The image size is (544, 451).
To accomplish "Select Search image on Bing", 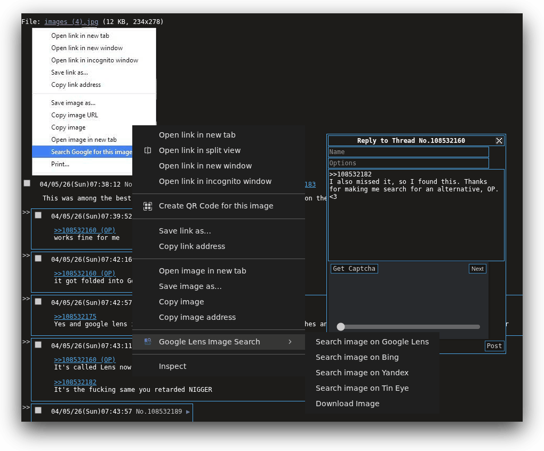I will click(x=372, y=357).
